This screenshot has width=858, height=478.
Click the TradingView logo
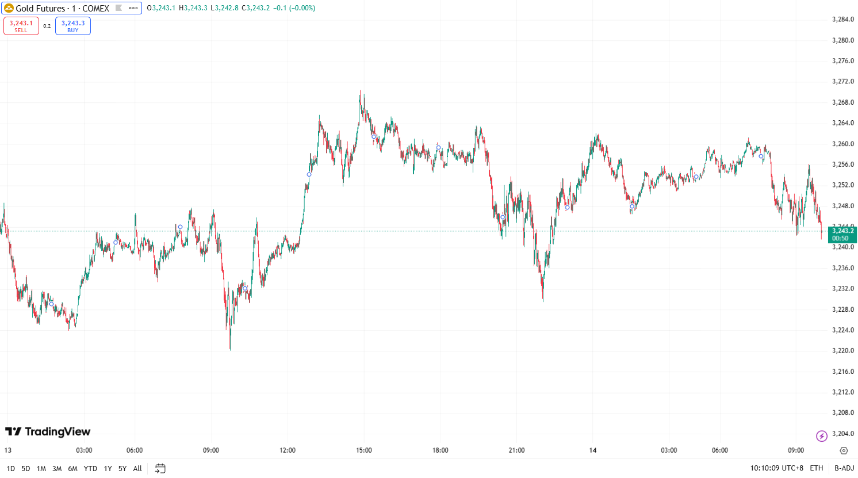click(48, 431)
